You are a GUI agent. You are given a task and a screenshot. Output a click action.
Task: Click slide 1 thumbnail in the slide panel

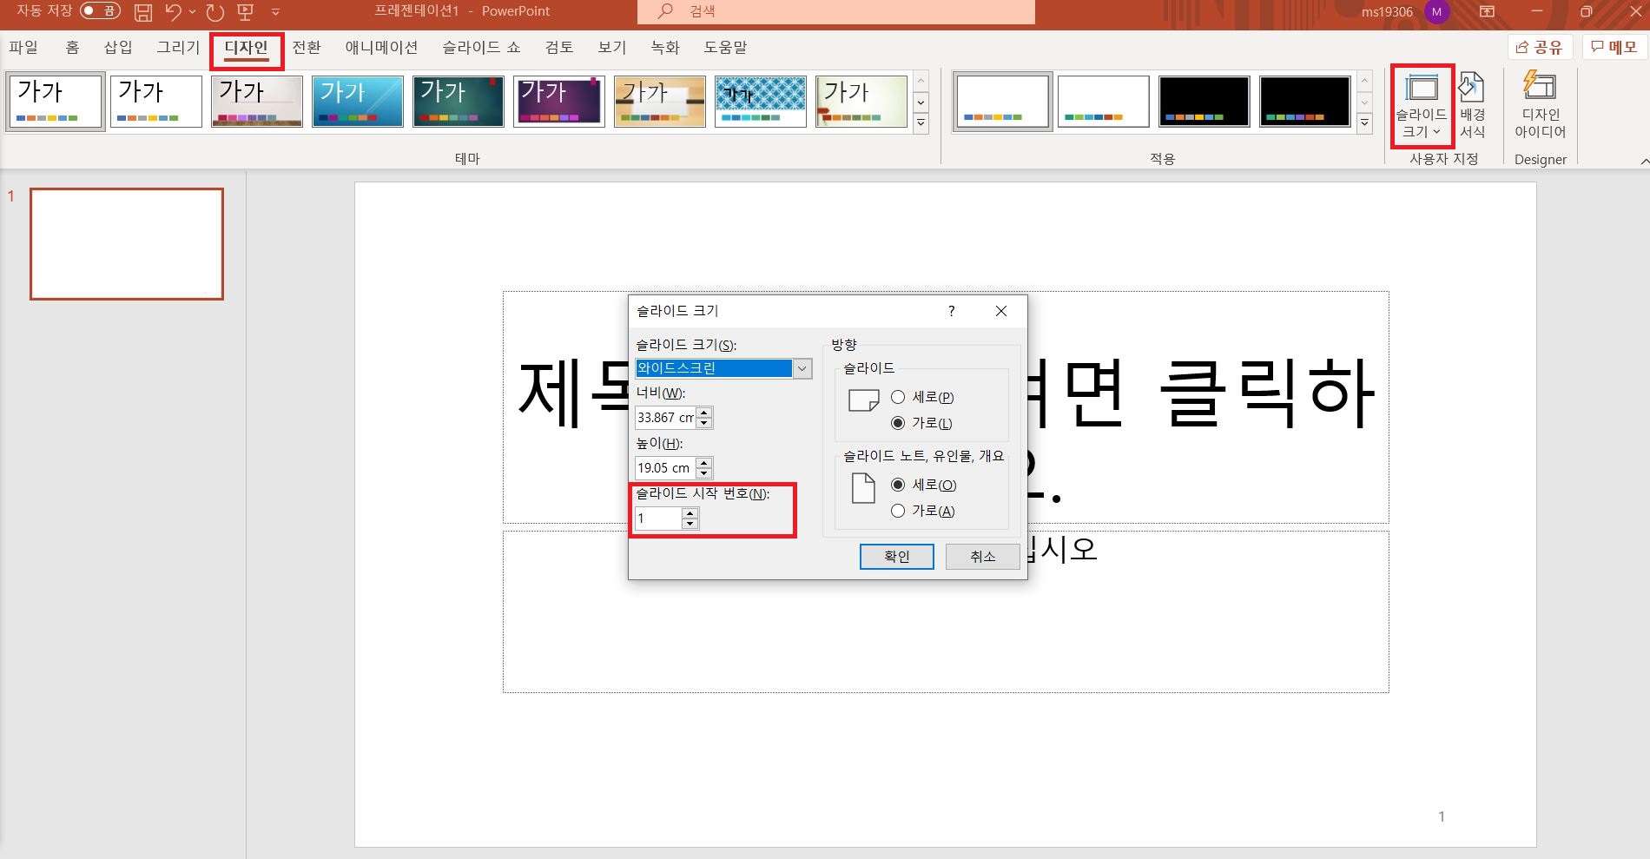point(127,243)
